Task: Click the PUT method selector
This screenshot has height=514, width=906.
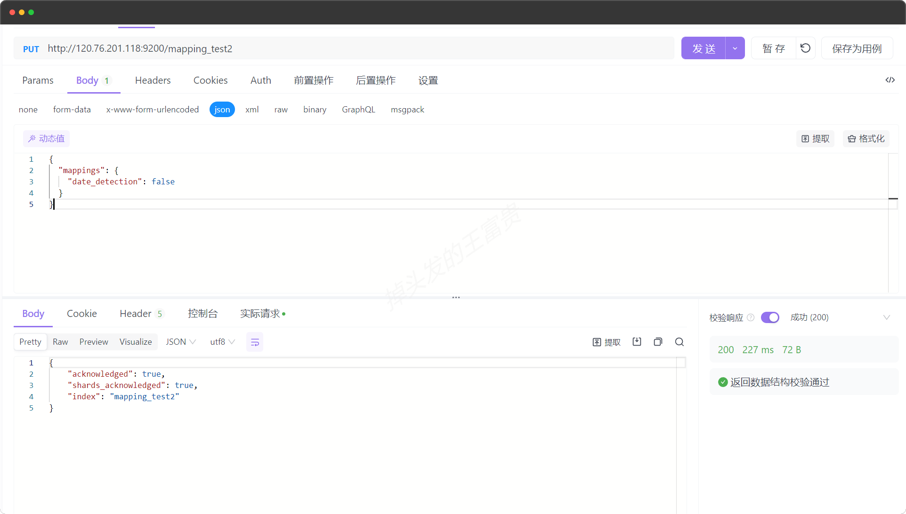Action: [31, 49]
